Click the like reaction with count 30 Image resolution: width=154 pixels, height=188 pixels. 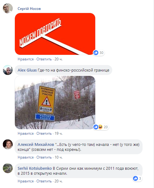point(98,53)
